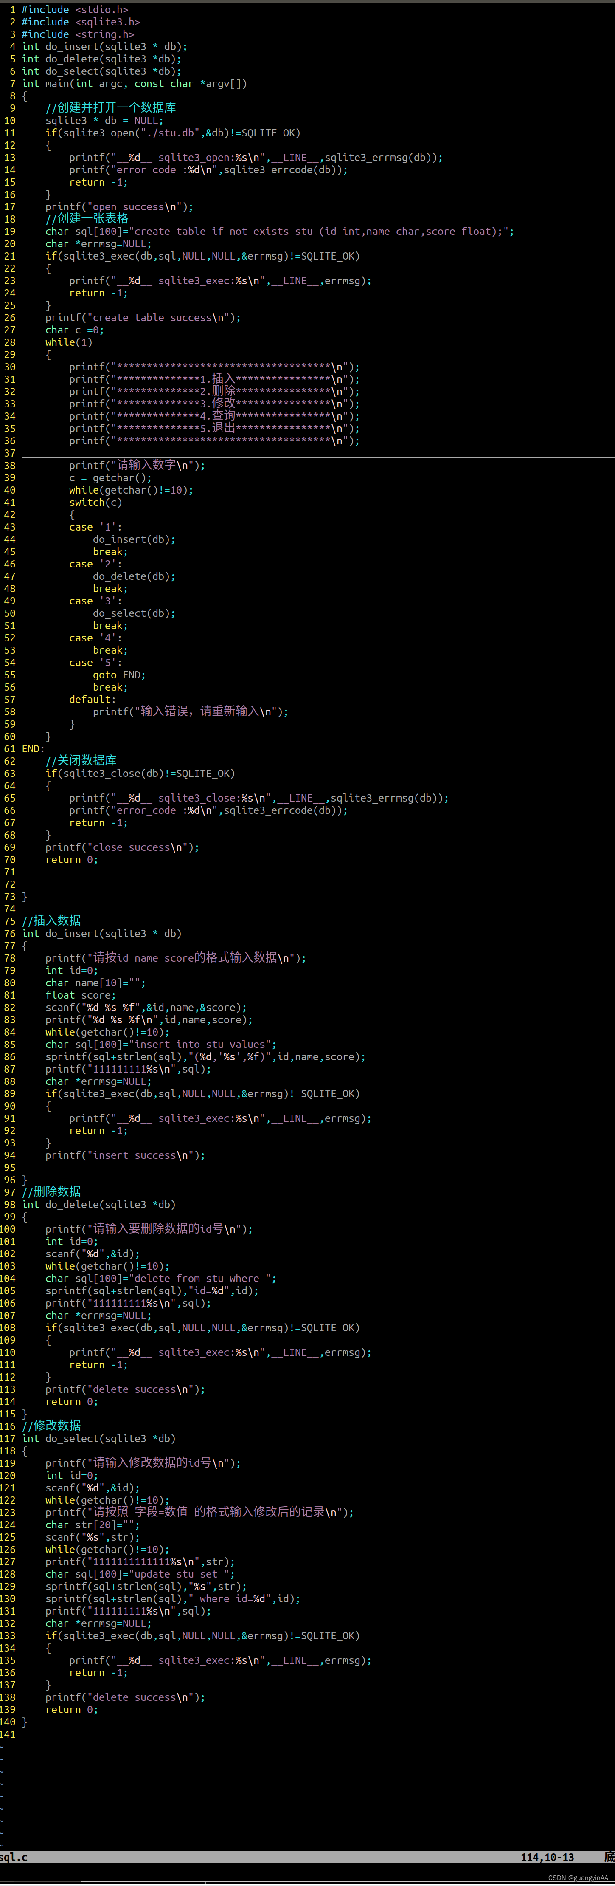The height and width of the screenshot is (1886, 615).
Task: Click line number 141 in the gutter
Action: pyautogui.click(x=8, y=1734)
